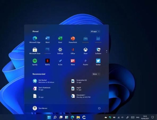Open the Xbox app
This screenshot has height=120, width=157.
click(85, 51)
